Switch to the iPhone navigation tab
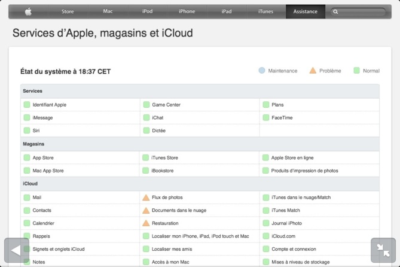The image size is (400, 267). [x=187, y=11]
